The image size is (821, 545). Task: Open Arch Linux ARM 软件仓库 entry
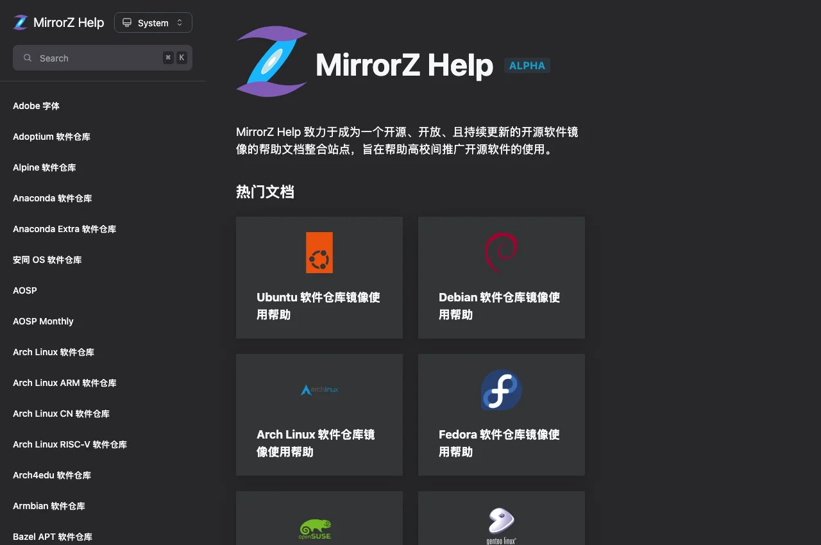(65, 383)
